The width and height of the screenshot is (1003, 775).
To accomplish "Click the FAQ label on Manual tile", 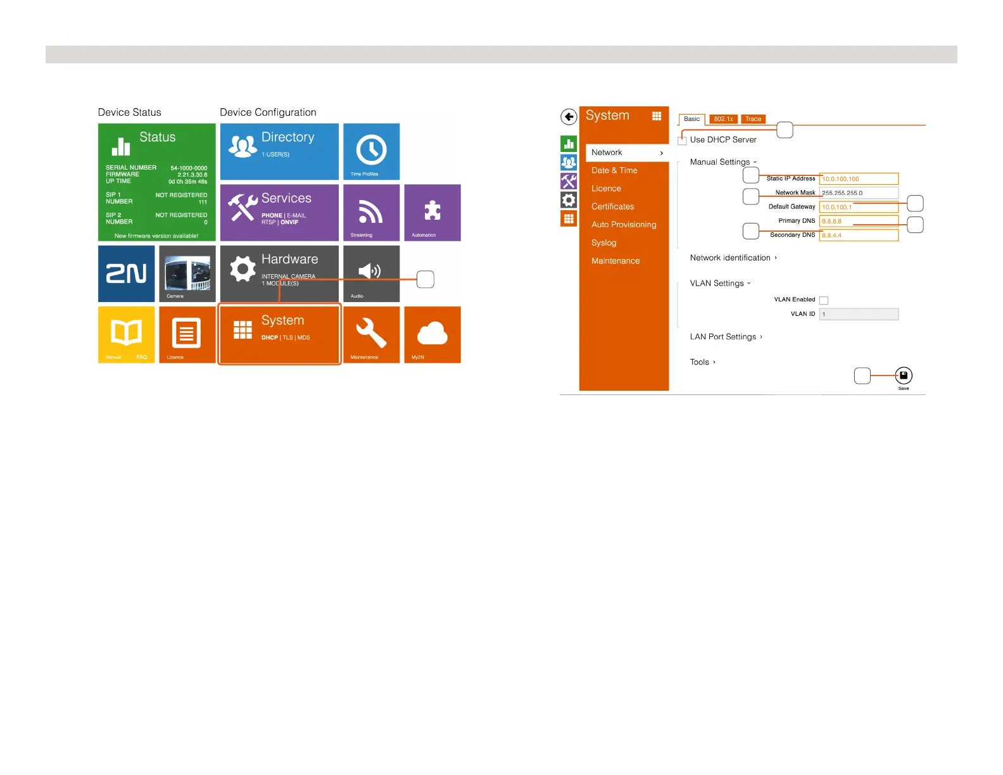I will tap(142, 357).
